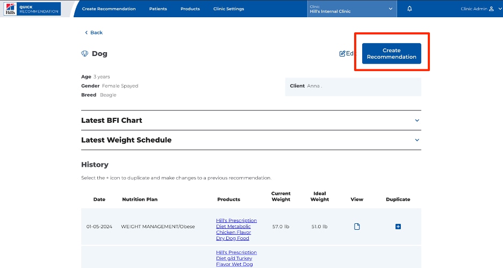Click the Nutrition Plan column header
This screenshot has height=268, width=503.
point(140,199)
